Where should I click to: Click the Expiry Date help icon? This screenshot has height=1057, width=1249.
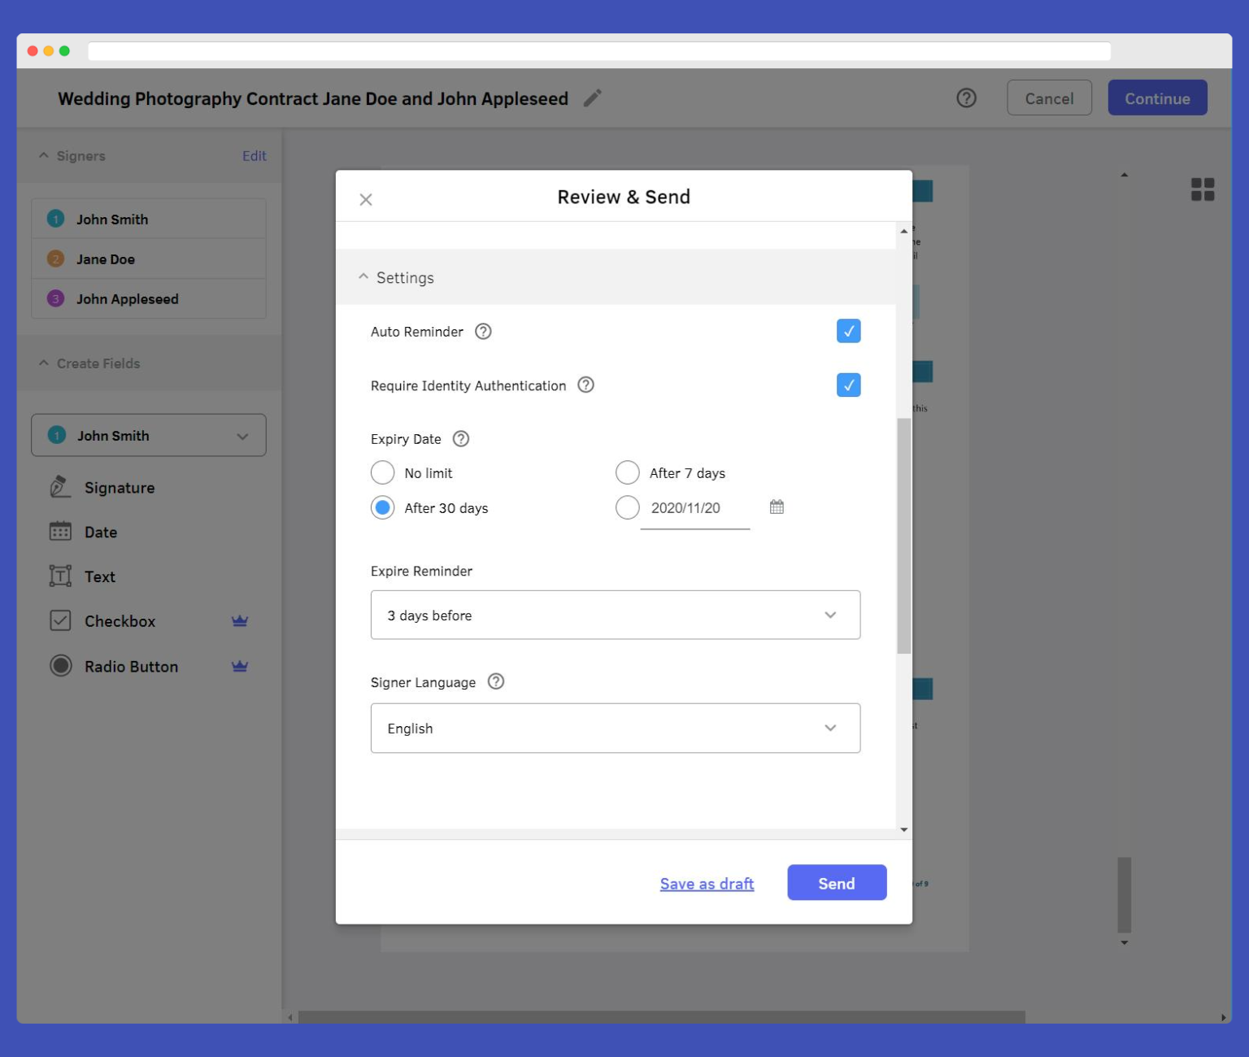point(461,438)
